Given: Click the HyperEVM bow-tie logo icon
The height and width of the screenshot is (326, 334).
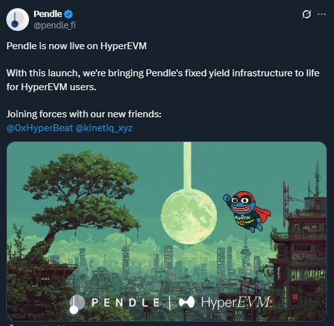Looking at the screenshot, I should tap(187, 302).
